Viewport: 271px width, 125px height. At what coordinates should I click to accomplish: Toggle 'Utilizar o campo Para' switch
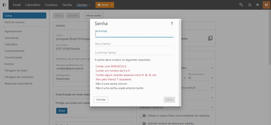(x=143, y=116)
